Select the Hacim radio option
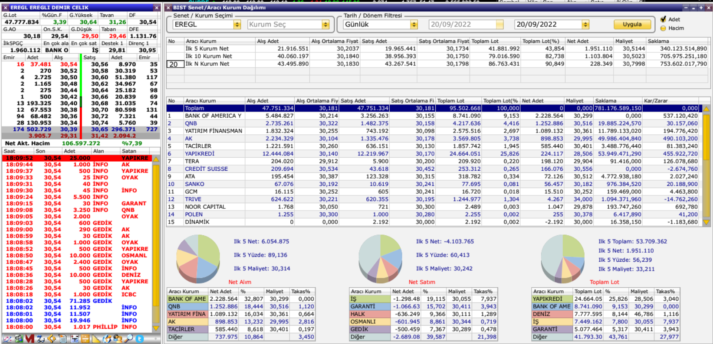Viewport: 713px width, 344px height. [663, 28]
